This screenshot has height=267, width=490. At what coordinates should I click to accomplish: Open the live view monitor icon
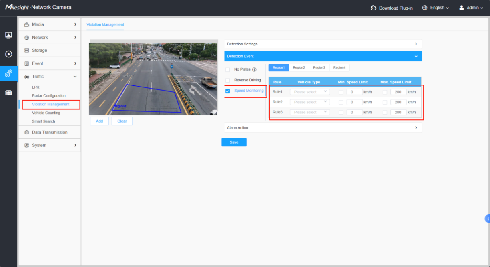[x=8, y=35]
